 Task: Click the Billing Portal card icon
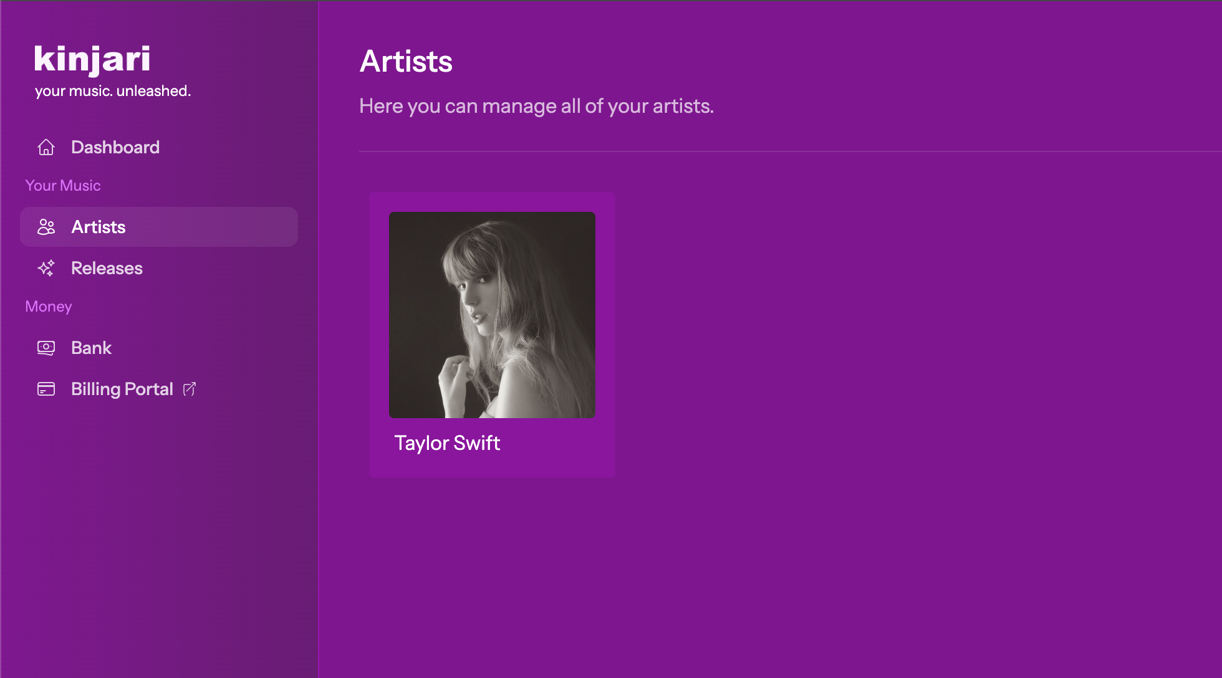(46, 389)
